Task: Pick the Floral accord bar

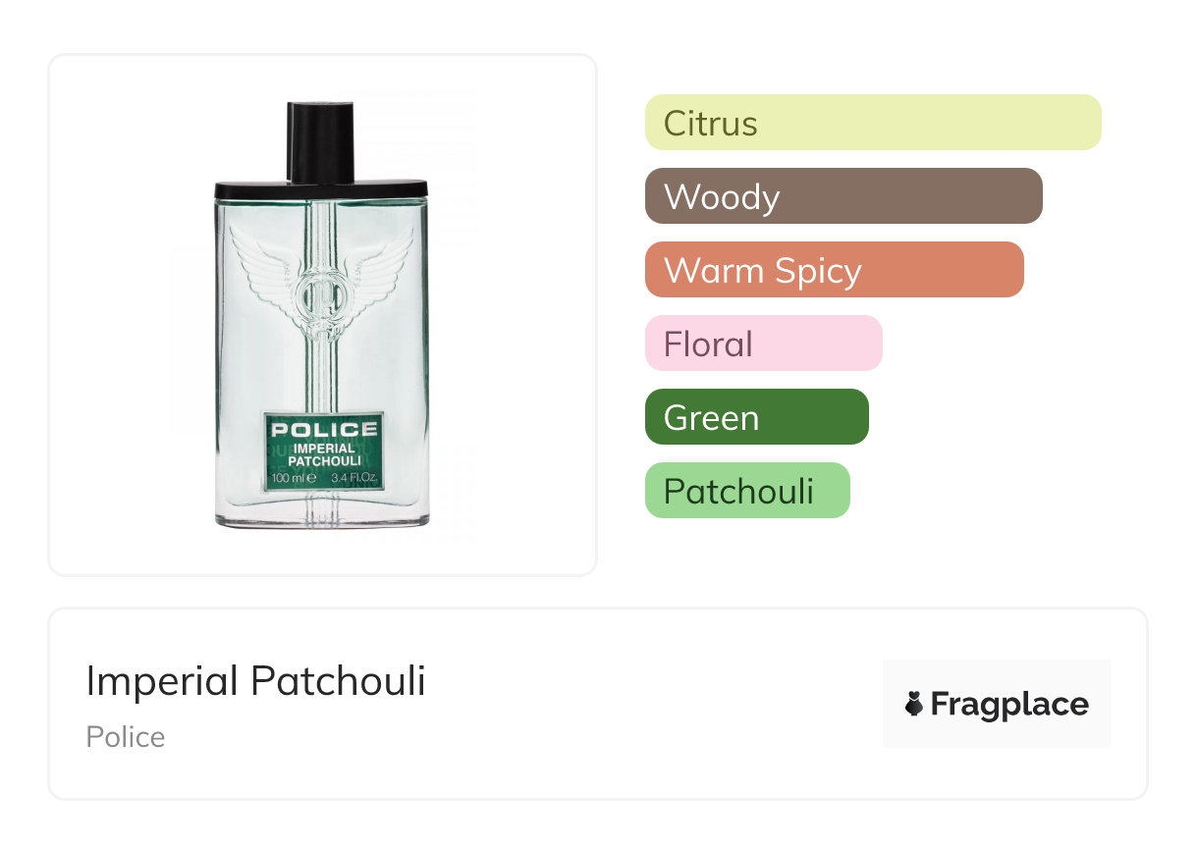Action: coord(764,344)
